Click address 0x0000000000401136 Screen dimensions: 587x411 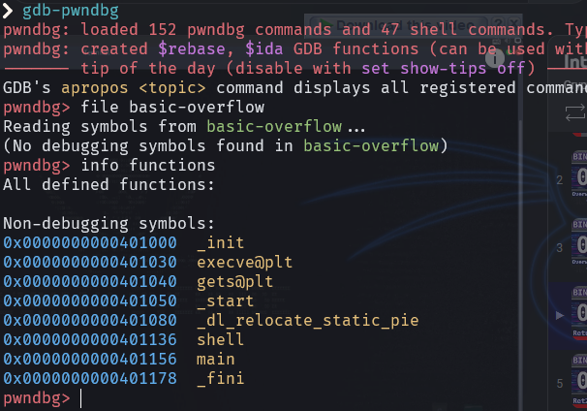point(90,340)
